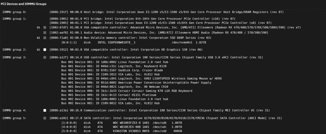
Task: Click the SanDisk Cruzer Blade USB entry
Action: point(112,70)
